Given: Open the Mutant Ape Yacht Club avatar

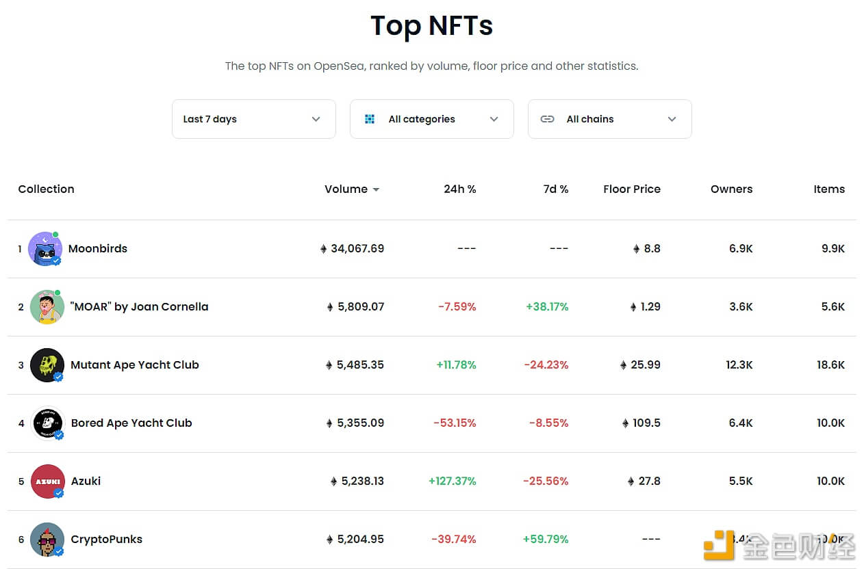Looking at the screenshot, I should pos(47,365).
